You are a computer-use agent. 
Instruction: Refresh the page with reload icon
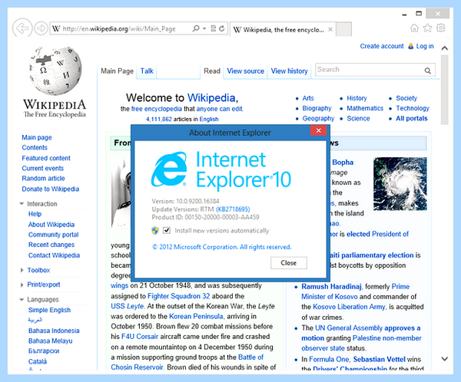tap(222, 28)
